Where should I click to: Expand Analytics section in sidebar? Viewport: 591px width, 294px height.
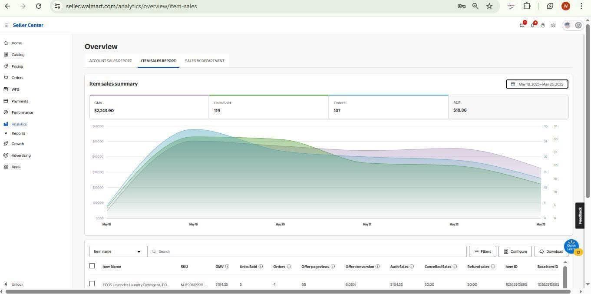[x=19, y=124]
